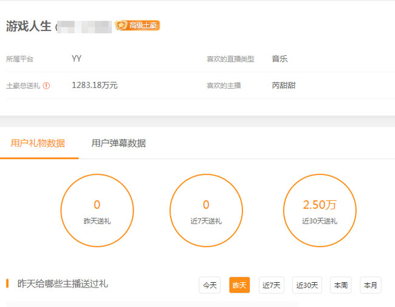Click the 2.50万 近30天送礼 circle
This screenshot has width=395, height=307.
click(320, 211)
